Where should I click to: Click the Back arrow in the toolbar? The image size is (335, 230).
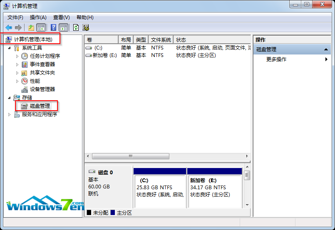(9, 27)
